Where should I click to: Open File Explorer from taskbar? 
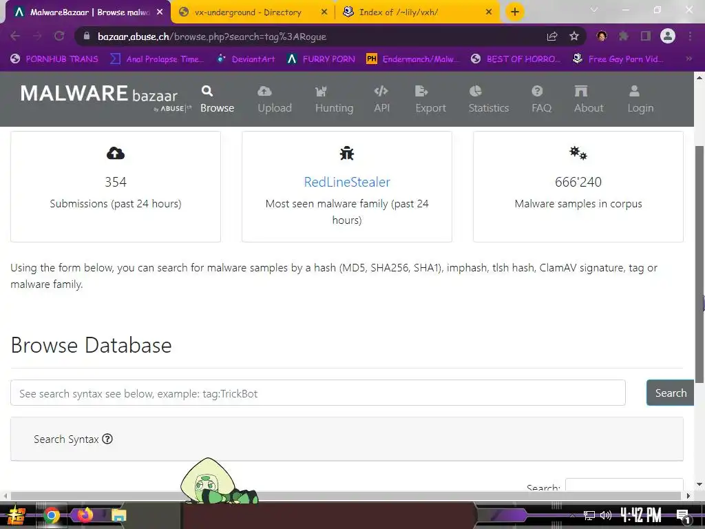click(118, 515)
